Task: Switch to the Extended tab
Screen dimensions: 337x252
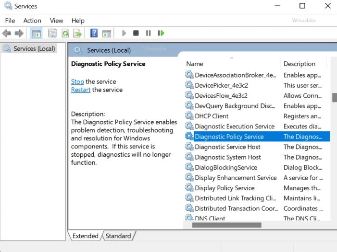Action: 85,236
